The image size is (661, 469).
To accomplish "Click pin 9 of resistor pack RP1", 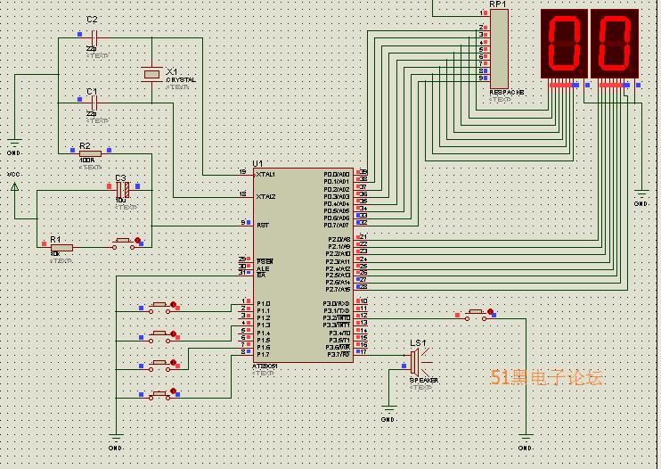I will (481, 78).
